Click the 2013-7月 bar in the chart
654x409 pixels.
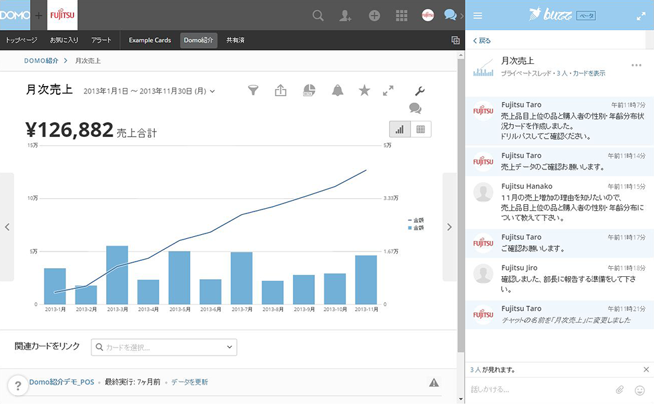click(242, 278)
